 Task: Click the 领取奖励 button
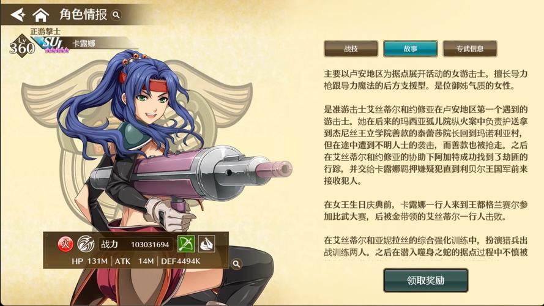click(x=426, y=280)
